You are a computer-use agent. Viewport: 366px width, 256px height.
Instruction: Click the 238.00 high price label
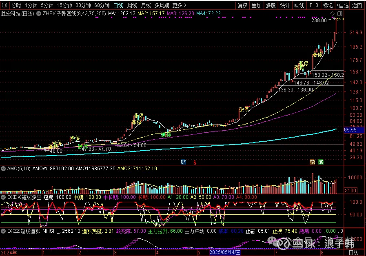319,20
